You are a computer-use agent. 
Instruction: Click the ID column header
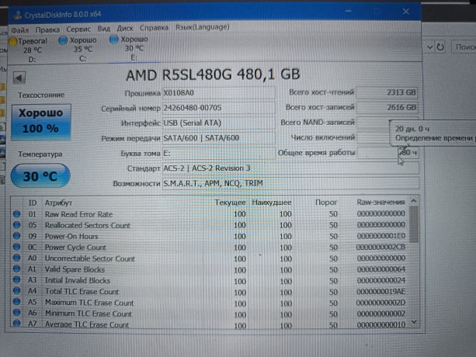pos(33,203)
